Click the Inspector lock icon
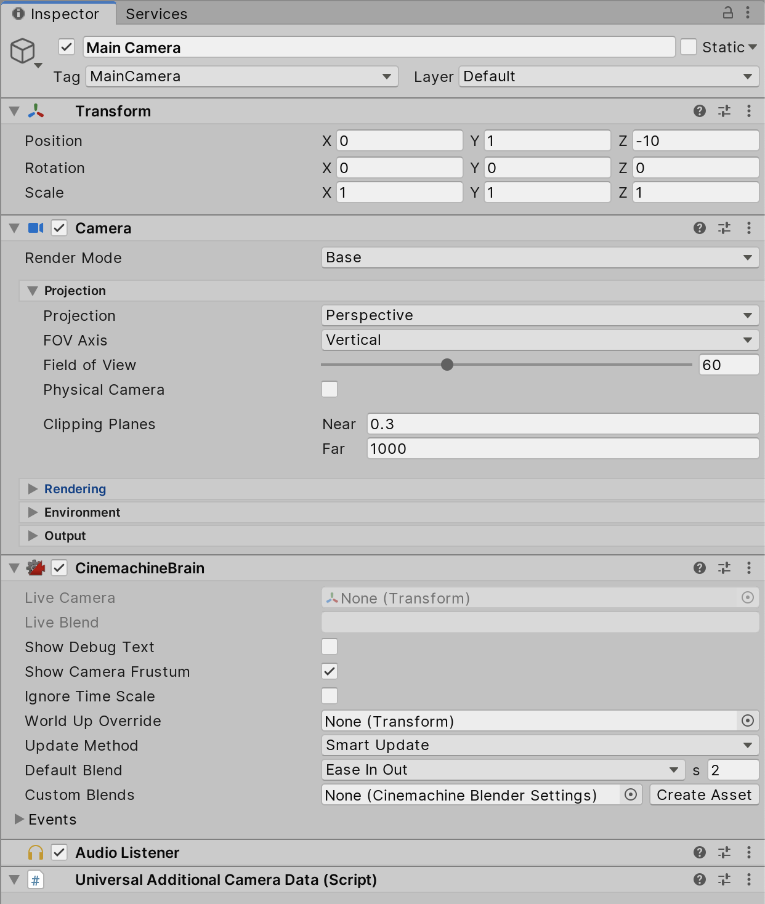Screen dimensions: 765x904 click(727, 12)
